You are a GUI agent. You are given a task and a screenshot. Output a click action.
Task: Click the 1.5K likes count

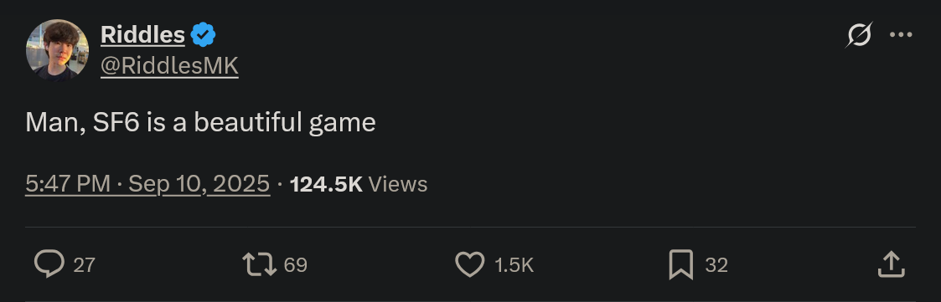point(514,265)
